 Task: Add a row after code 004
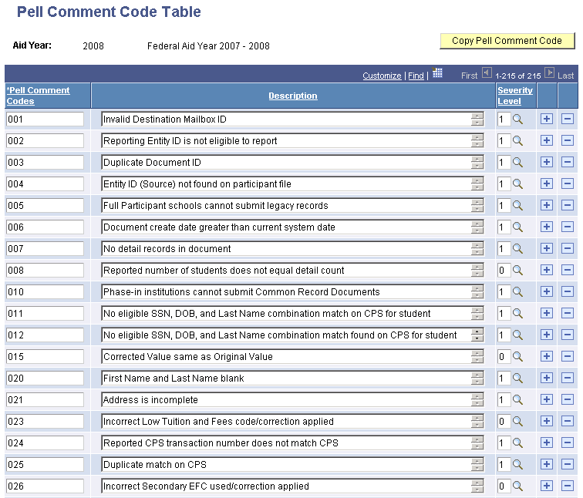[547, 183]
